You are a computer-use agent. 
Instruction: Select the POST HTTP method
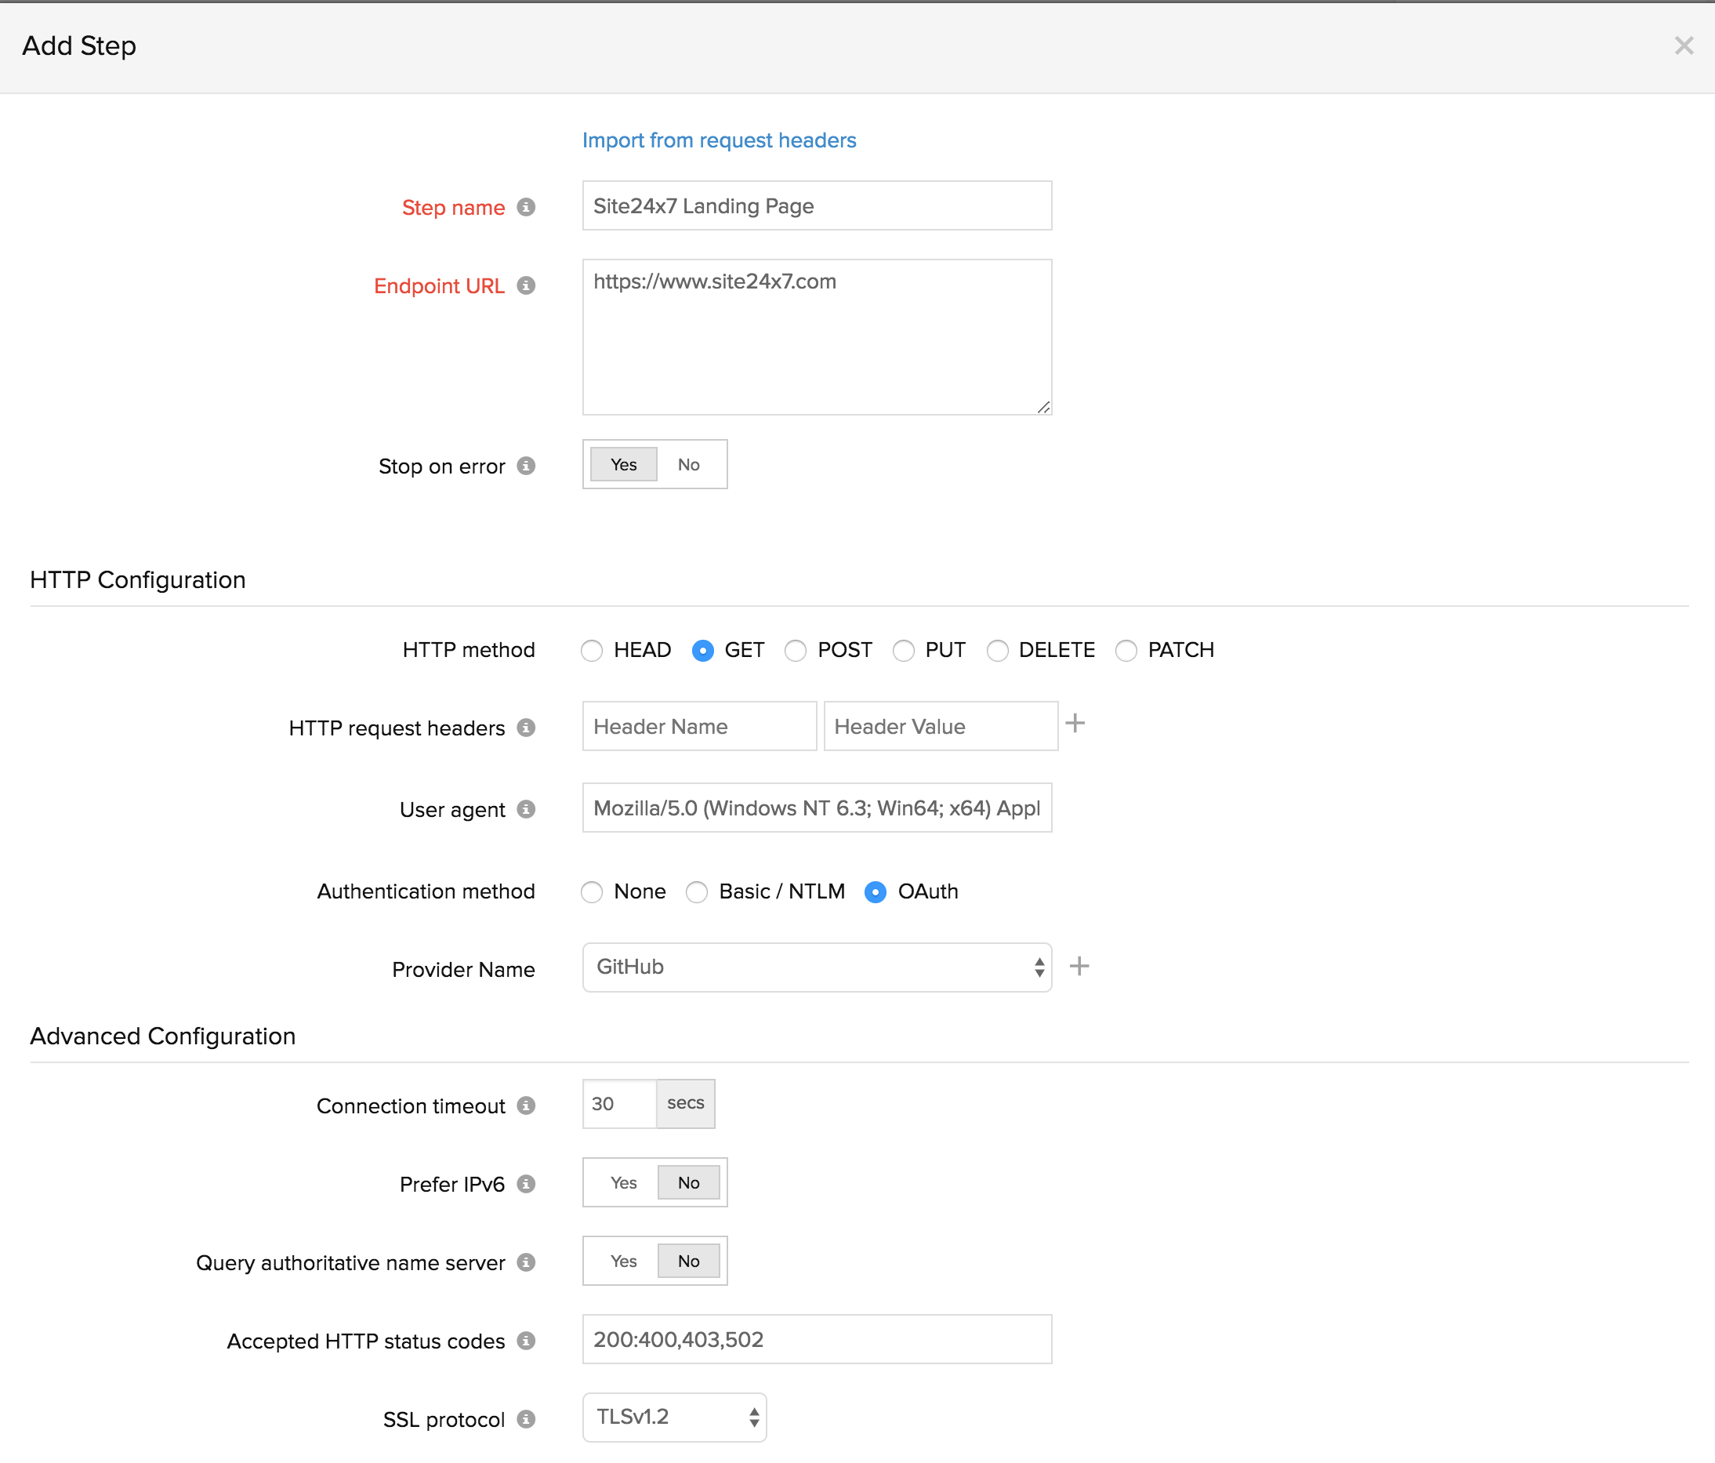click(x=796, y=651)
